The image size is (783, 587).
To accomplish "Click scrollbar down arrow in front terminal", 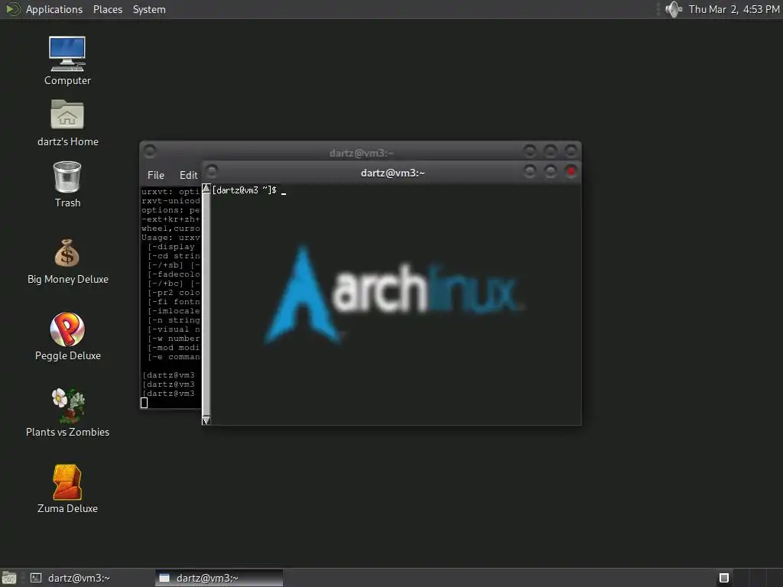I will click(206, 420).
